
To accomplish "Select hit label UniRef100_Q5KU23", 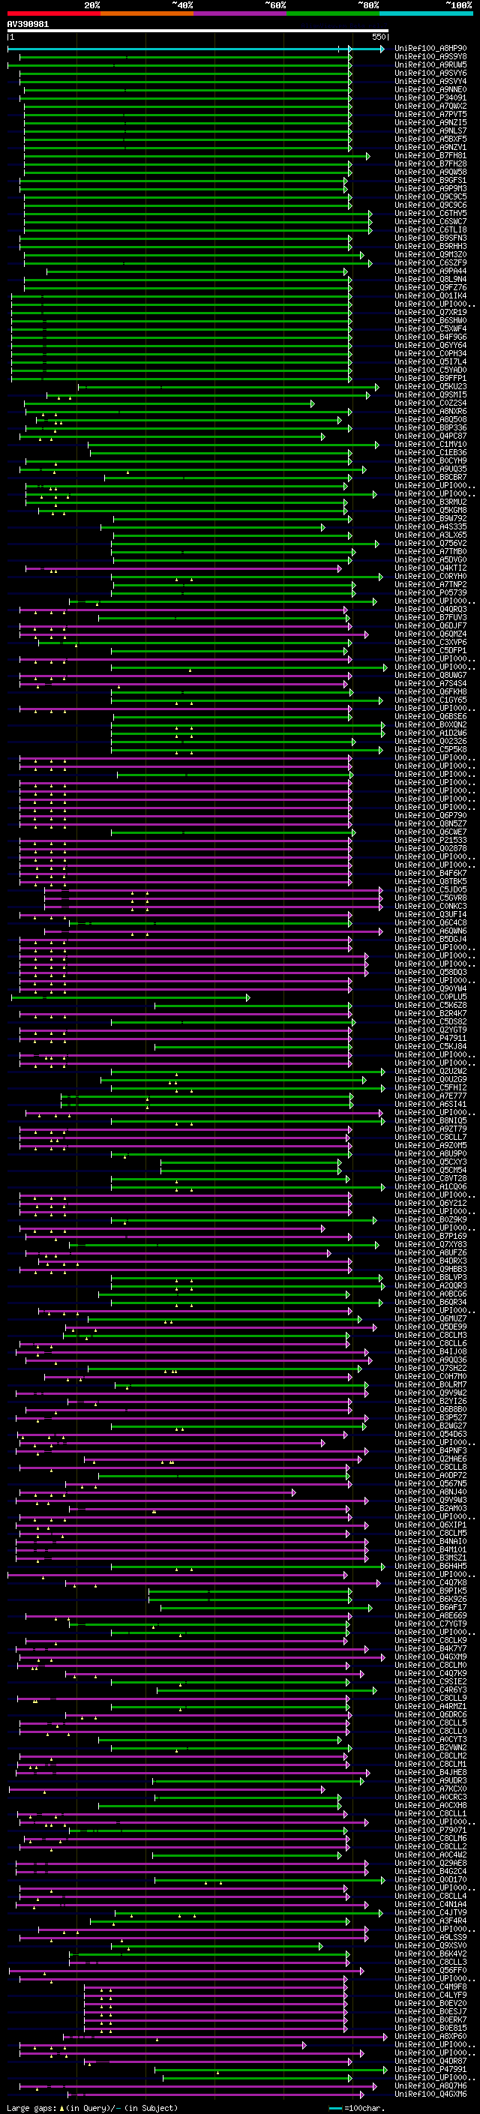I will [x=430, y=386].
